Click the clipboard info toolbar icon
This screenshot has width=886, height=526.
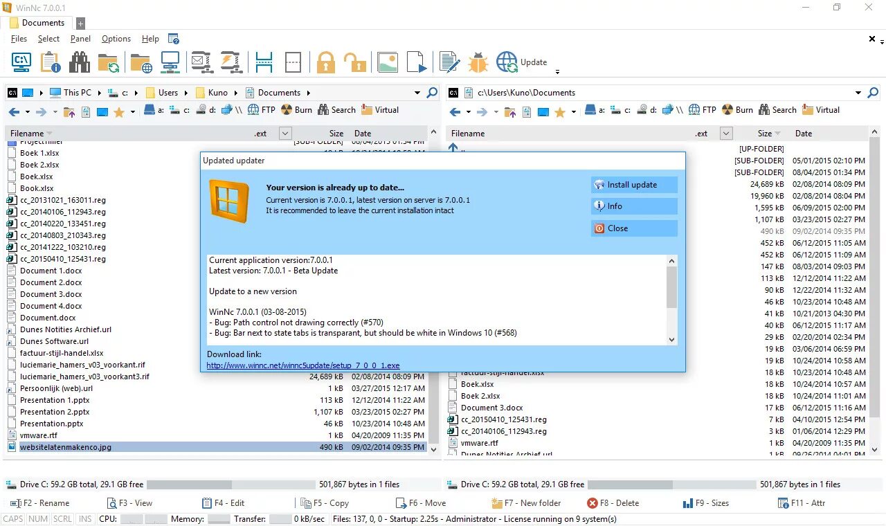[x=51, y=62]
